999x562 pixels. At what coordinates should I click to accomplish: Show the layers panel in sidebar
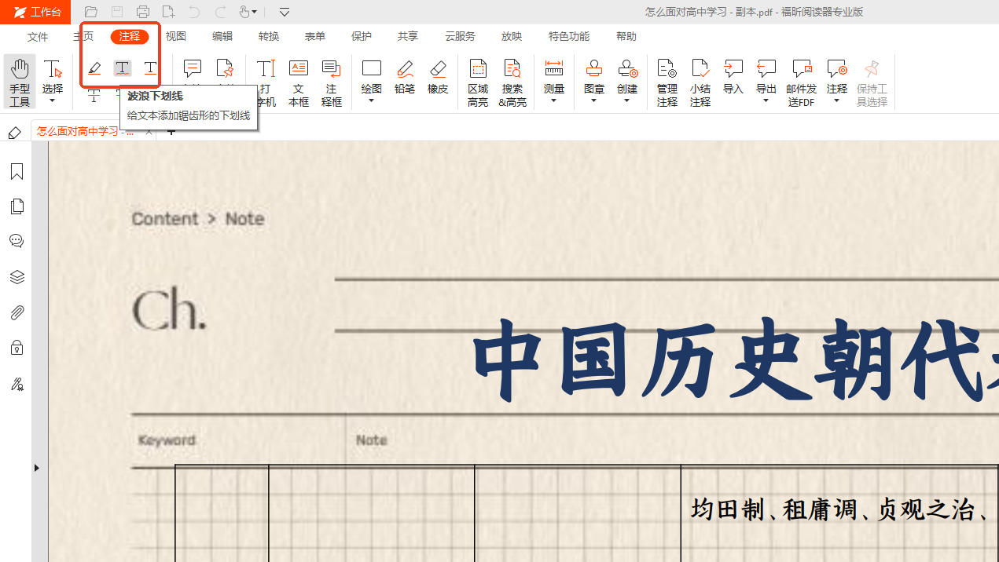coord(17,277)
